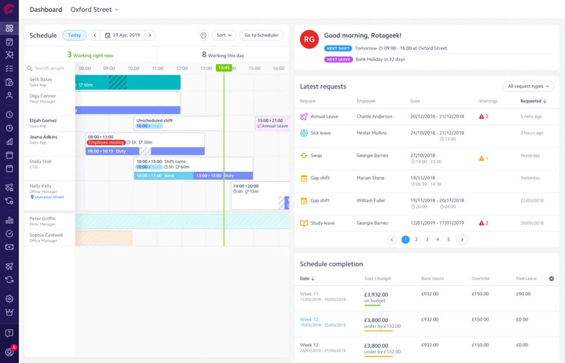Open the clock icon in sidebar
This screenshot has height=363, width=565.
click(9, 114)
